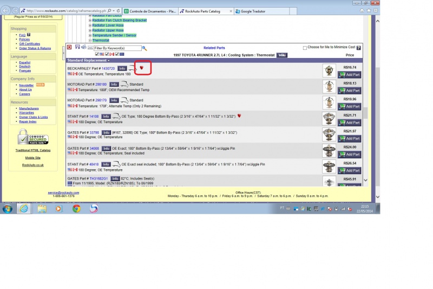This screenshot has height=289, width=433.
Task: Select RockAuto Parts Catalog tab
Action: (x=202, y=11)
